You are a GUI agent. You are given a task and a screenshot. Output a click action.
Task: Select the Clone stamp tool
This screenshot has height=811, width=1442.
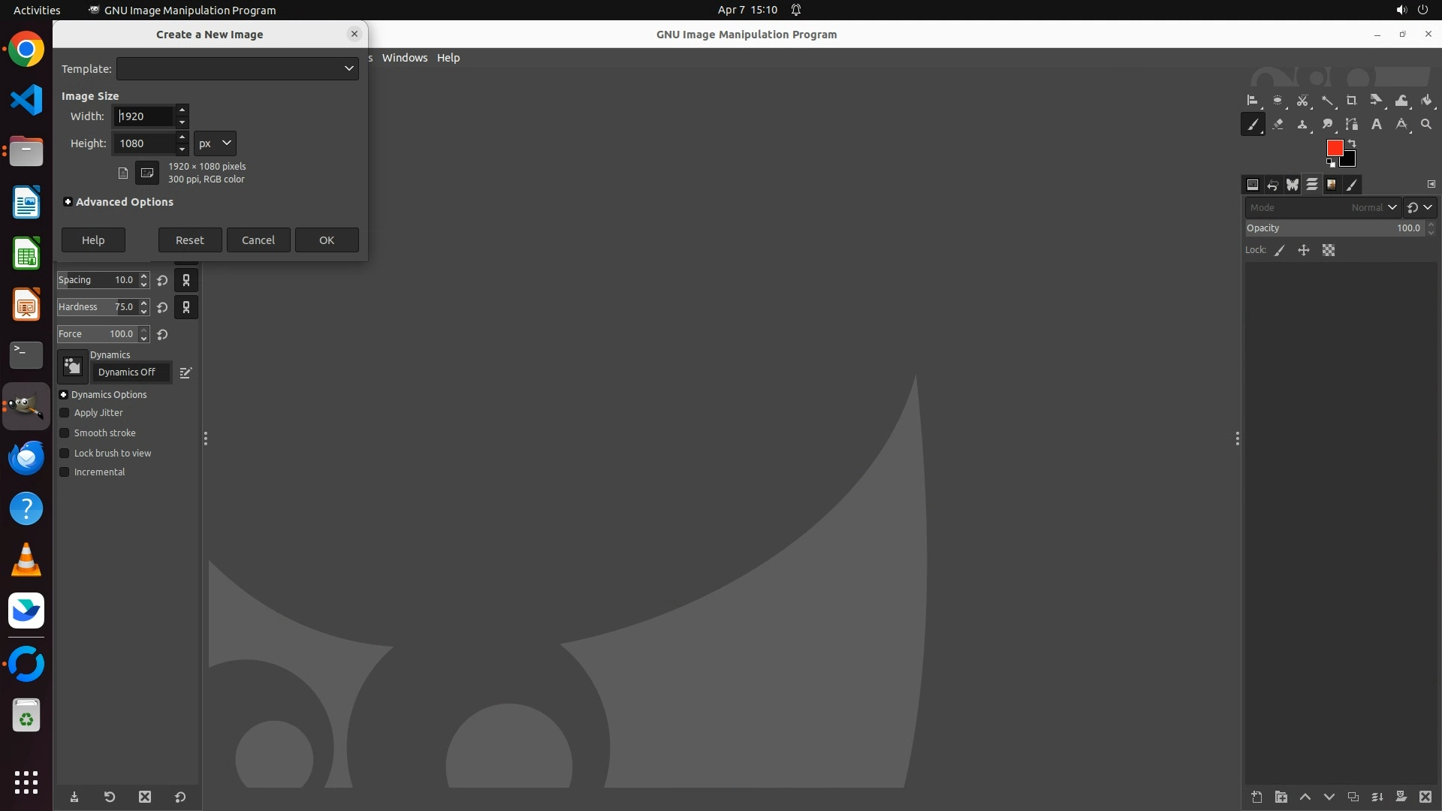click(x=1302, y=125)
